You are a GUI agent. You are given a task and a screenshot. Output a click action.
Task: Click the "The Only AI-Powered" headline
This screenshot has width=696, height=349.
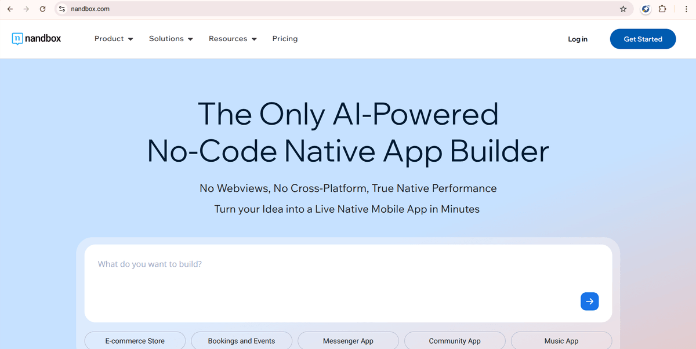[x=348, y=114]
